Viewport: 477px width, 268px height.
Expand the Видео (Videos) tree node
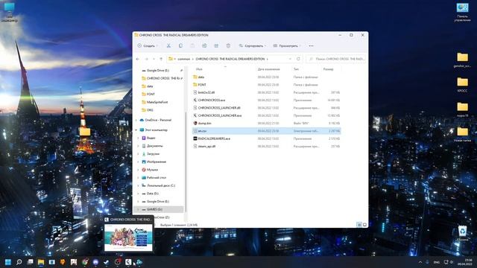[x=138, y=138]
